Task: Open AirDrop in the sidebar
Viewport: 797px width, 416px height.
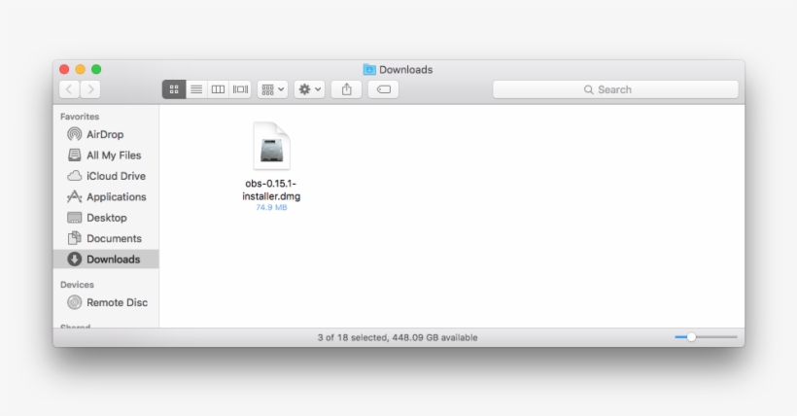Action: coord(106,134)
